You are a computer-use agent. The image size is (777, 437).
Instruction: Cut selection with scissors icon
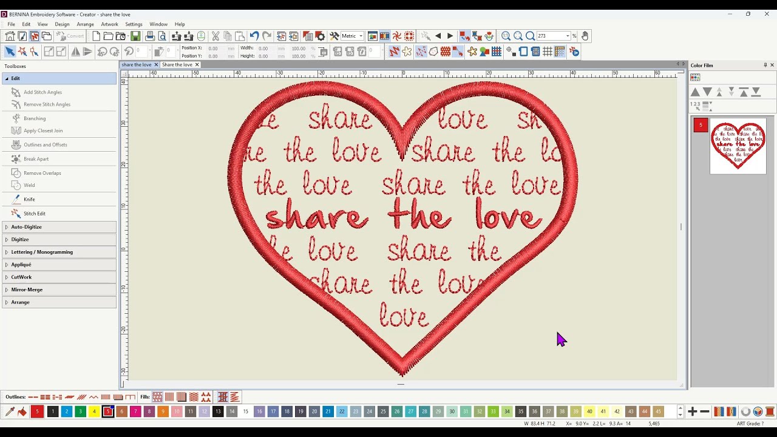[215, 36]
